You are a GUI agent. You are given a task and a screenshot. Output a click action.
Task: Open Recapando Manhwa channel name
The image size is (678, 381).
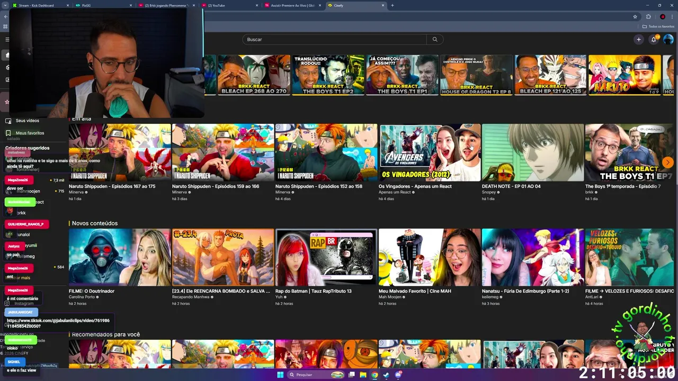(x=191, y=297)
